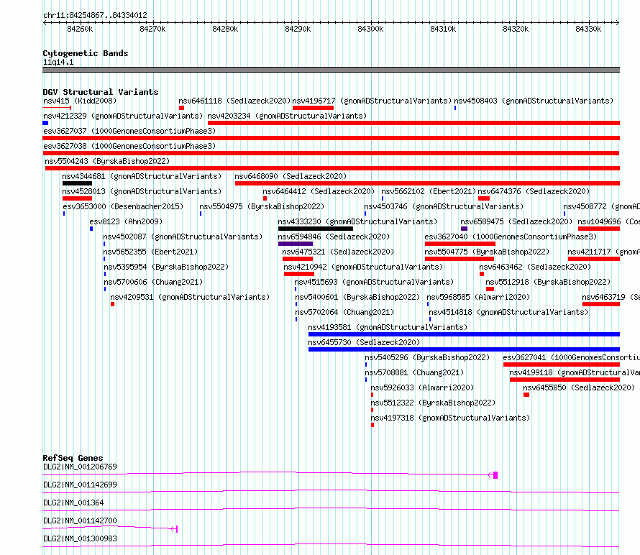Select nsv4209531 gnomAD variant label
Image resolution: width=640 pixels, height=555 pixels.
[191, 297]
